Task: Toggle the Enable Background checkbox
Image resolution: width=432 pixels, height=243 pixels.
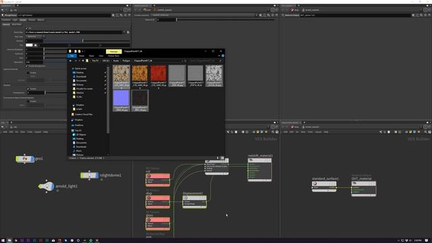Action: pos(27,66)
